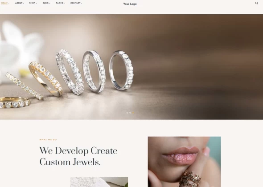Click the diamond rings hero banner image

coord(131,67)
